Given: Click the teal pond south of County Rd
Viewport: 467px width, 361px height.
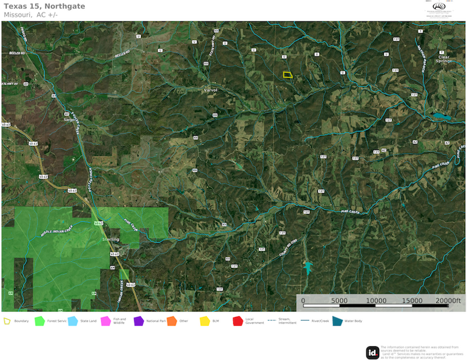Looking at the screenshot, I should click(307, 267).
